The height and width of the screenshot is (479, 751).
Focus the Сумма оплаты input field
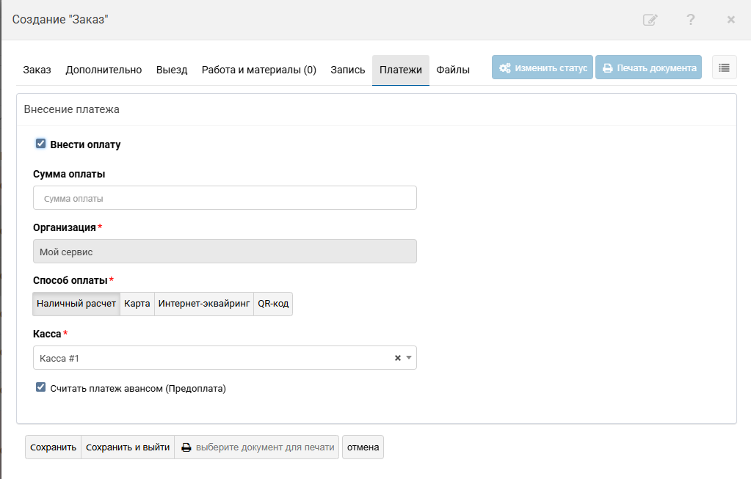pos(225,198)
